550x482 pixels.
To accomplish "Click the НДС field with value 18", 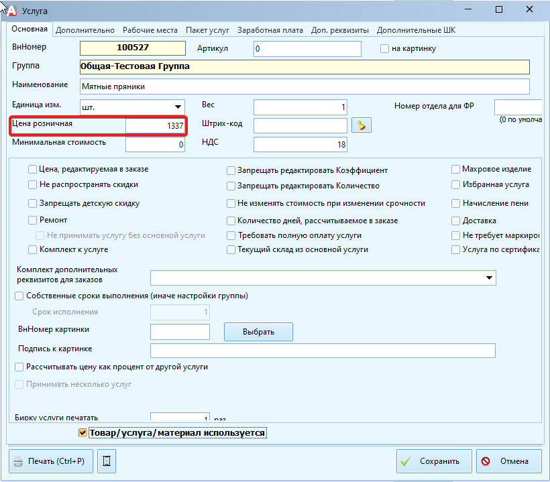I will (300, 144).
